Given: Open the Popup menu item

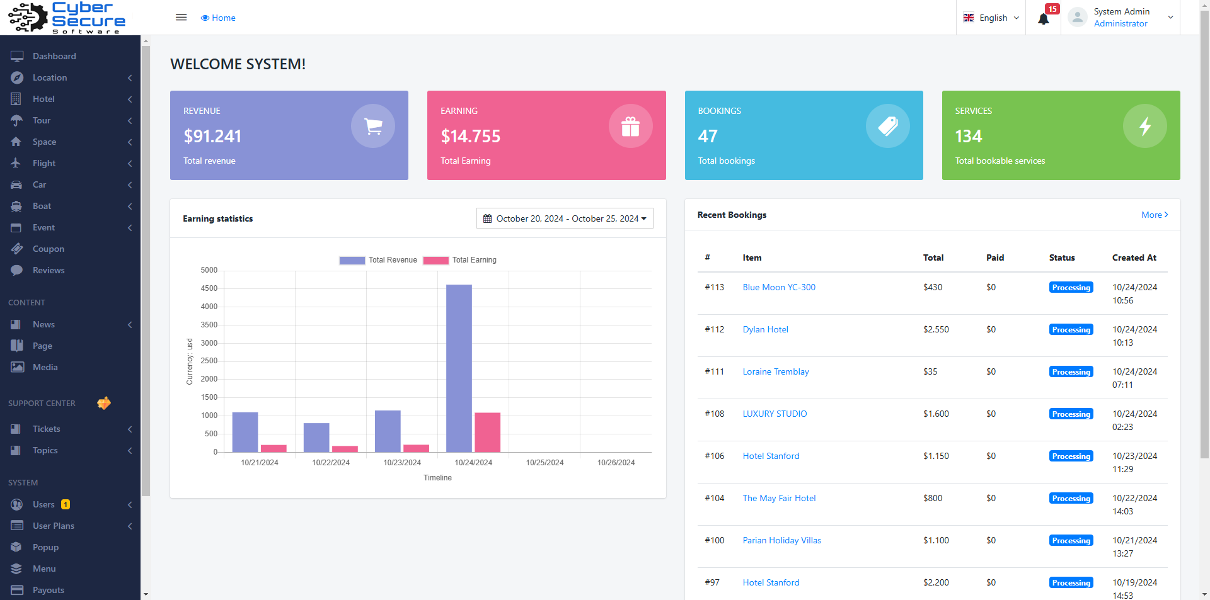Looking at the screenshot, I should [70, 547].
